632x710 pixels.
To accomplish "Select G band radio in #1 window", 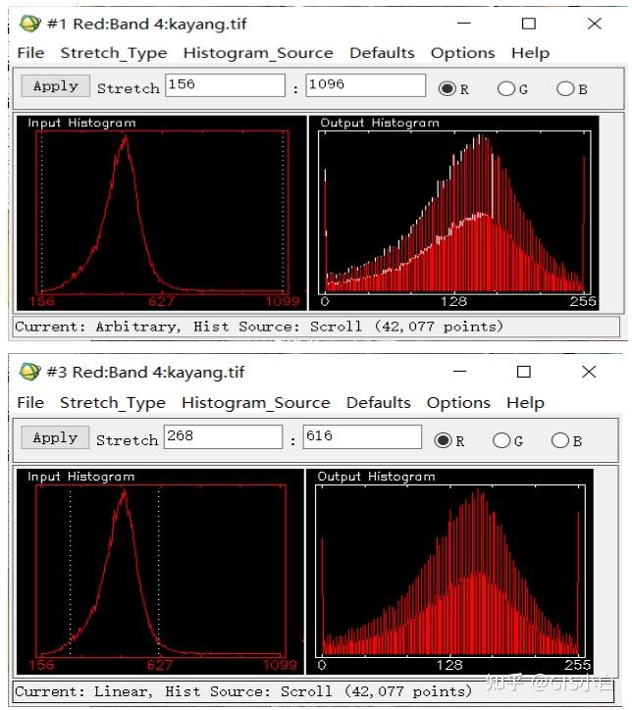I will coord(506,88).
